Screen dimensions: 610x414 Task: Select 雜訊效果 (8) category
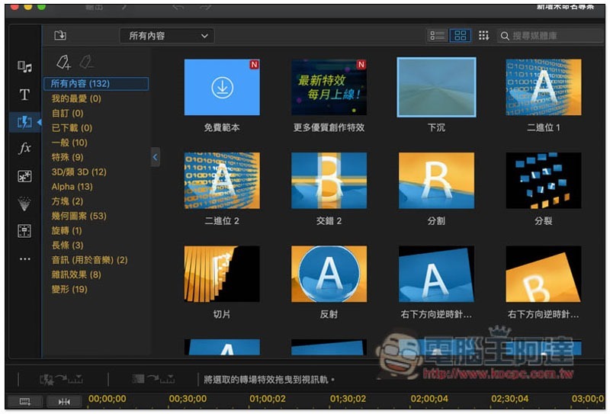(x=76, y=274)
